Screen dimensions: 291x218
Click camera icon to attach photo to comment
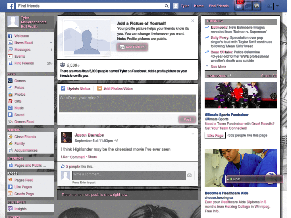coord(189,175)
